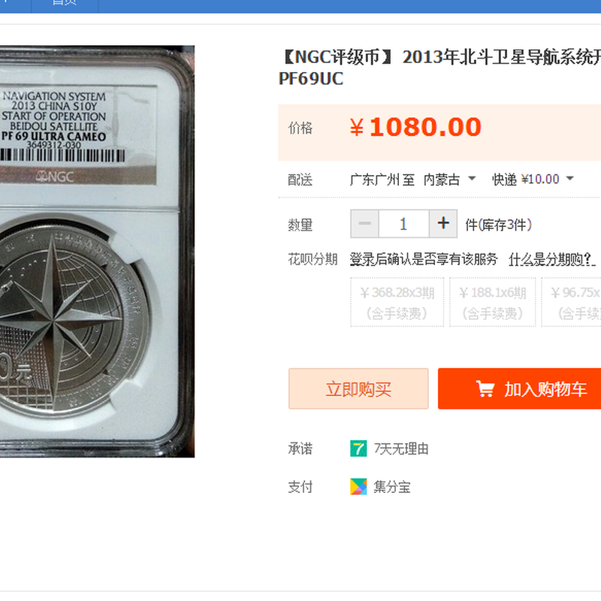The height and width of the screenshot is (601, 601).
Task: Click the product title text
Action: point(439,68)
